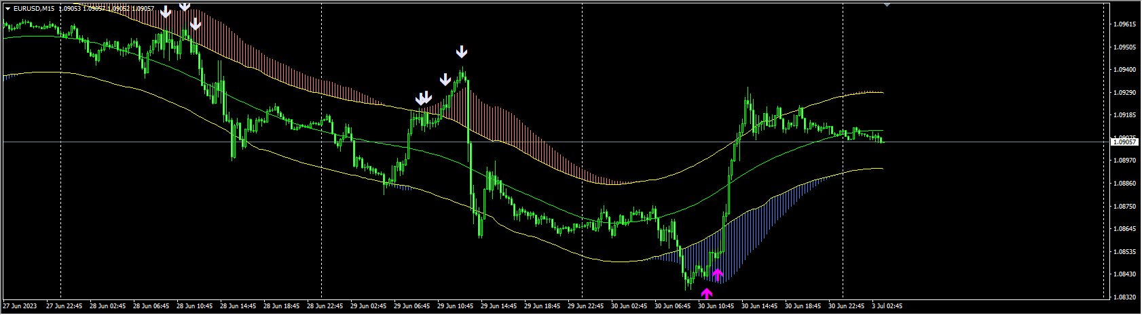Click the 29 Jun 18:45 time label

pyautogui.click(x=542, y=306)
